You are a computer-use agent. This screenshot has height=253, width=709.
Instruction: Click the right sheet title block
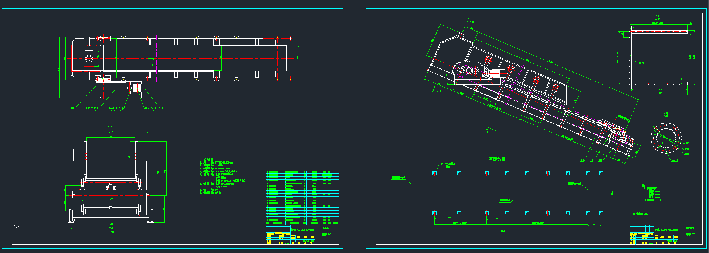665,234
